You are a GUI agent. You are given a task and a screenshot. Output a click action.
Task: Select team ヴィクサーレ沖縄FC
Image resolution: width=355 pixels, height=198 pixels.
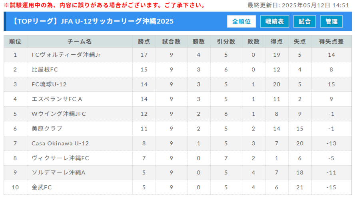click(60, 158)
